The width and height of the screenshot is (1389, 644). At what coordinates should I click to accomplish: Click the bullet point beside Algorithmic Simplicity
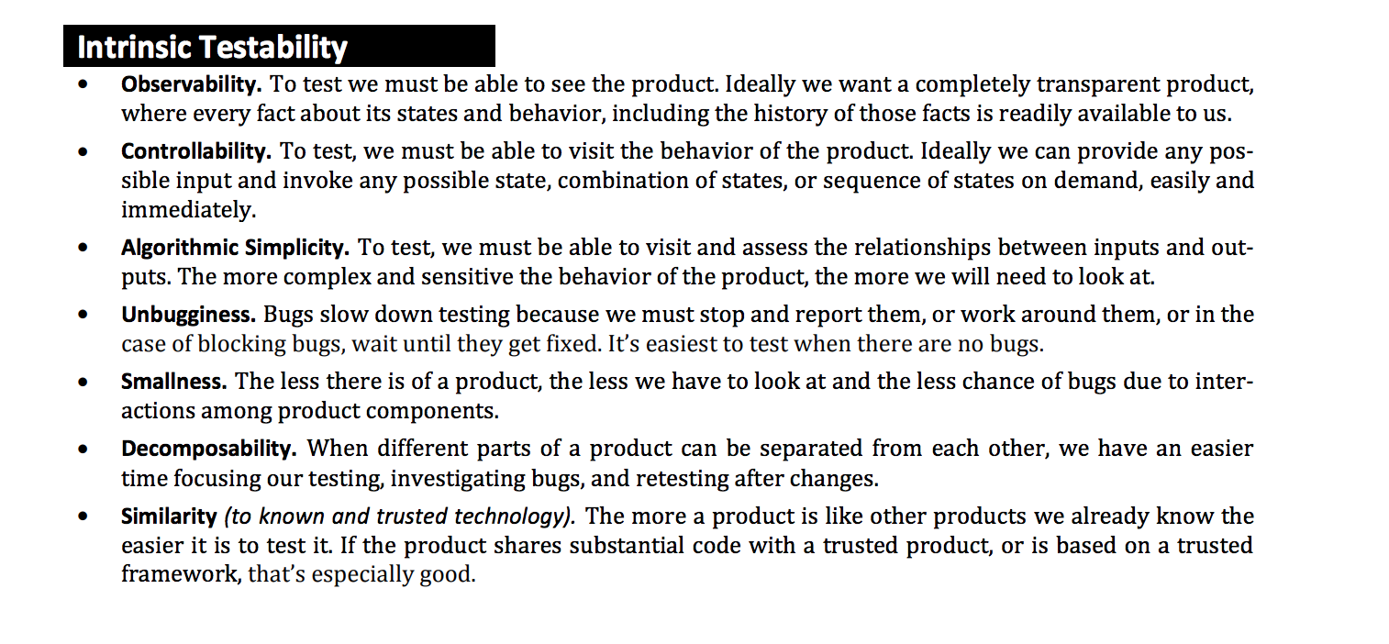coord(83,249)
